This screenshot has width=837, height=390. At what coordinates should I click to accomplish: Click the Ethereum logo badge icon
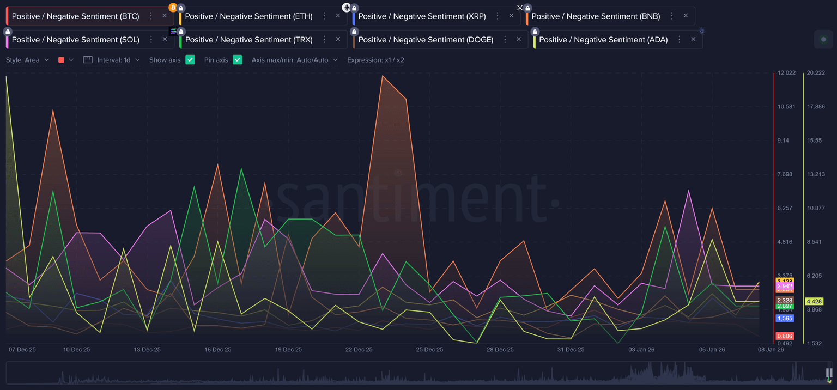pos(346,8)
